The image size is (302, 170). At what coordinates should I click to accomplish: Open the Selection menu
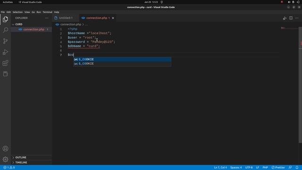pyautogui.click(x=17, y=12)
